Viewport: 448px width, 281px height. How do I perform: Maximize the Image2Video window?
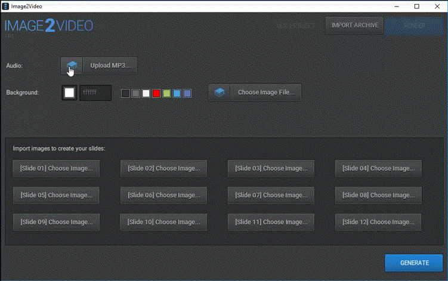pyautogui.click(x=417, y=7)
